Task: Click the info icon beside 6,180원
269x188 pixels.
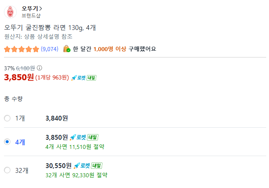Action: (39, 68)
